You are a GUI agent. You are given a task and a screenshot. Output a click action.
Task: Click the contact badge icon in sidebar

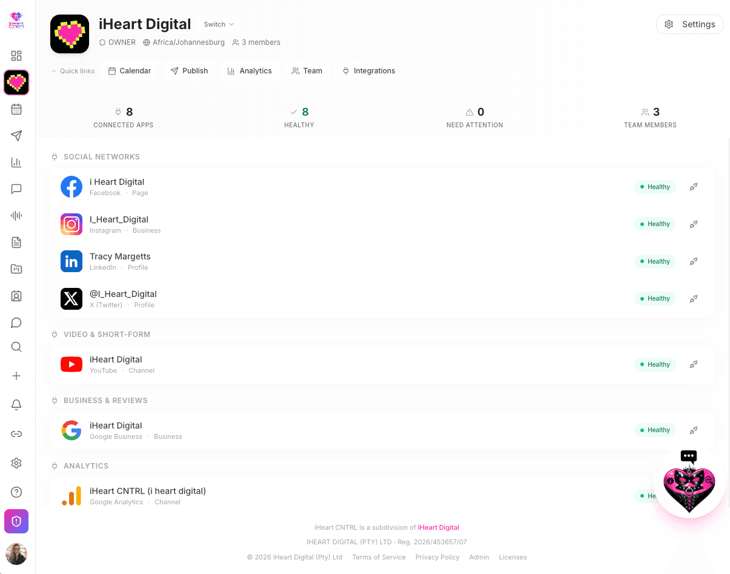[16, 296]
